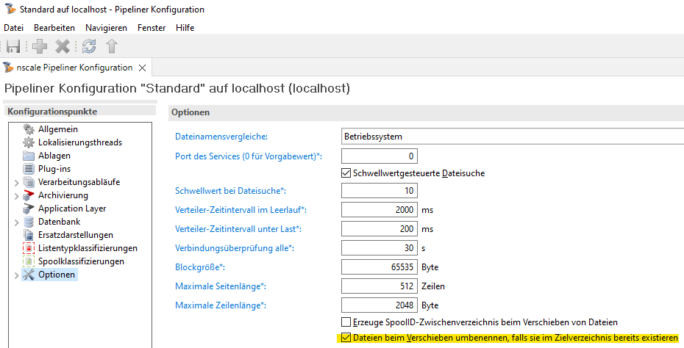Click the Delete X icon in toolbar
Viewport: 684px width, 348px height.
63,46
